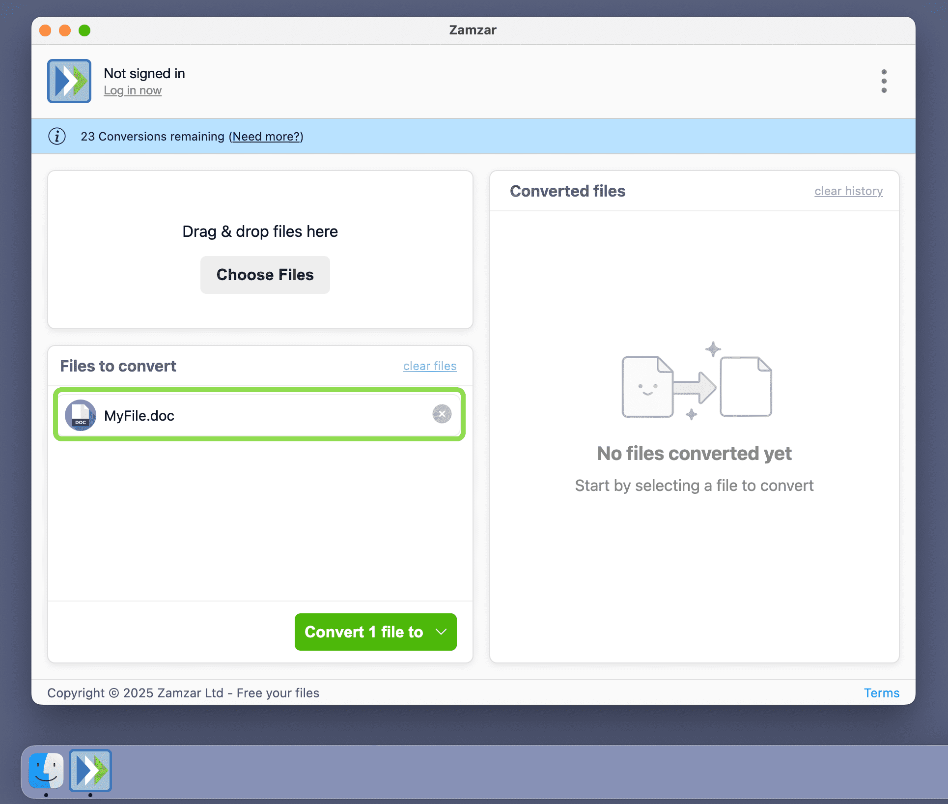This screenshot has width=948, height=804.
Task: Click clear files to empty the convert list
Action: tap(429, 366)
